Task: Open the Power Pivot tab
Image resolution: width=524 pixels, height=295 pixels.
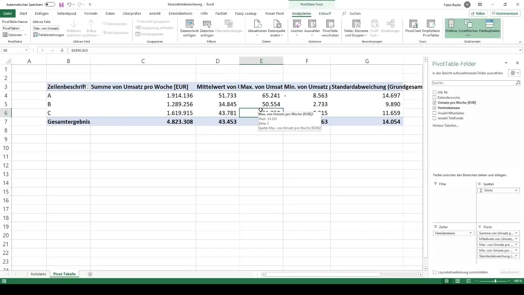Action: point(275,14)
